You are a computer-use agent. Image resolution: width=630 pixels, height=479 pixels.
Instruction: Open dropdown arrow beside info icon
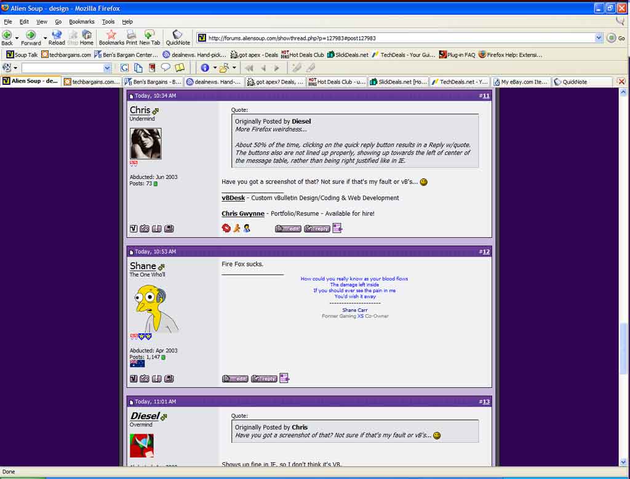[215, 68]
